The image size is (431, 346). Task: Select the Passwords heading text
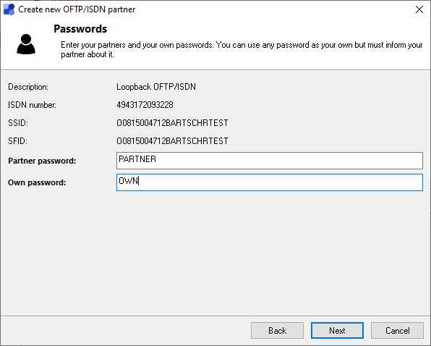pyautogui.click(x=80, y=29)
